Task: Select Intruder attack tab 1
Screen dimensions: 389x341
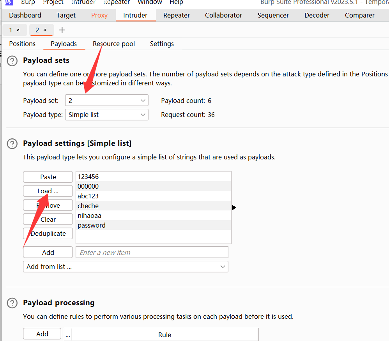Action: 11,30
